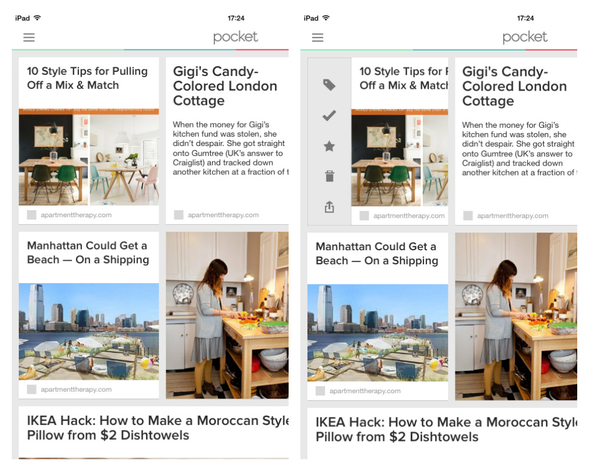Open the IKEA Hack article title in left screen
Screen dimensions: 589x471
click(157, 428)
